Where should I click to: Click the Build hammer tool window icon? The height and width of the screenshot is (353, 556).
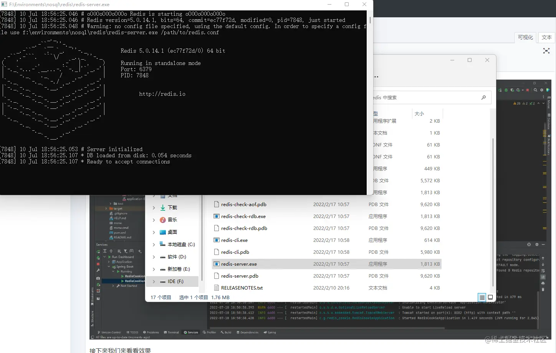pyautogui.click(x=227, y=332)
